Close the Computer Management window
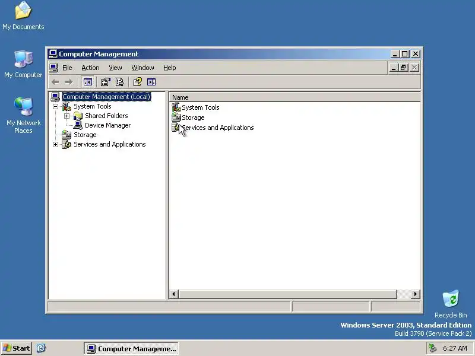This screenshot has height=356, width=475. (x=416, y=54)
